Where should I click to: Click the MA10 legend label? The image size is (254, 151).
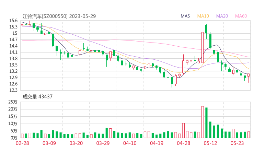click(x=203, y=16)
